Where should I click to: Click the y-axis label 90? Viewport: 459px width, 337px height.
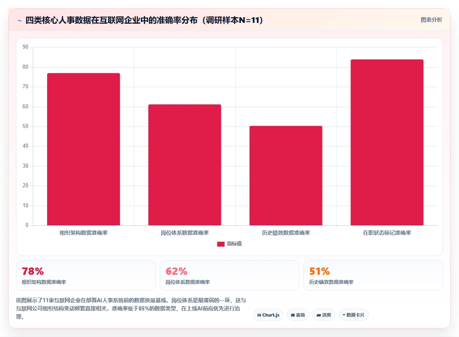point(25,47)
